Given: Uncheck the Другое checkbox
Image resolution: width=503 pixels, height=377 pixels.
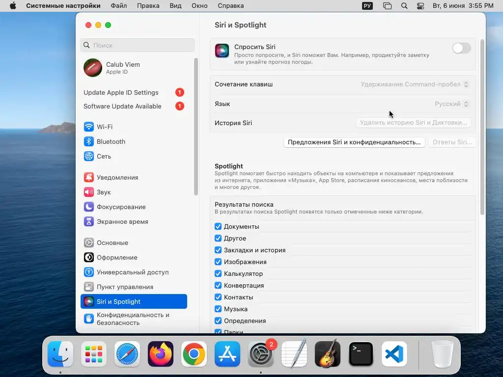Looking at the screenshot, I should [x=218, y=238].
